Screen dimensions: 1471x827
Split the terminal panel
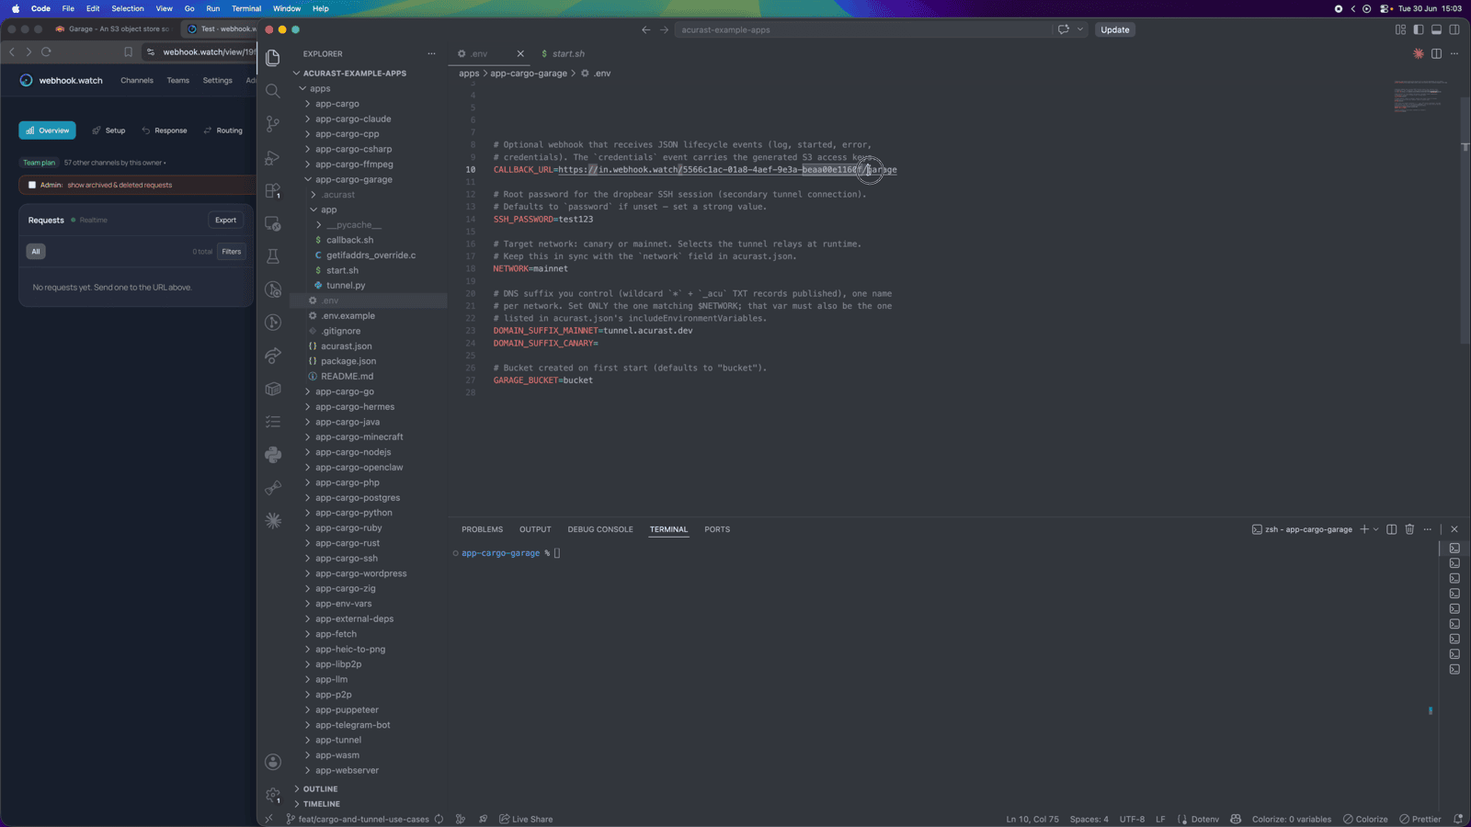(1392, 529)
